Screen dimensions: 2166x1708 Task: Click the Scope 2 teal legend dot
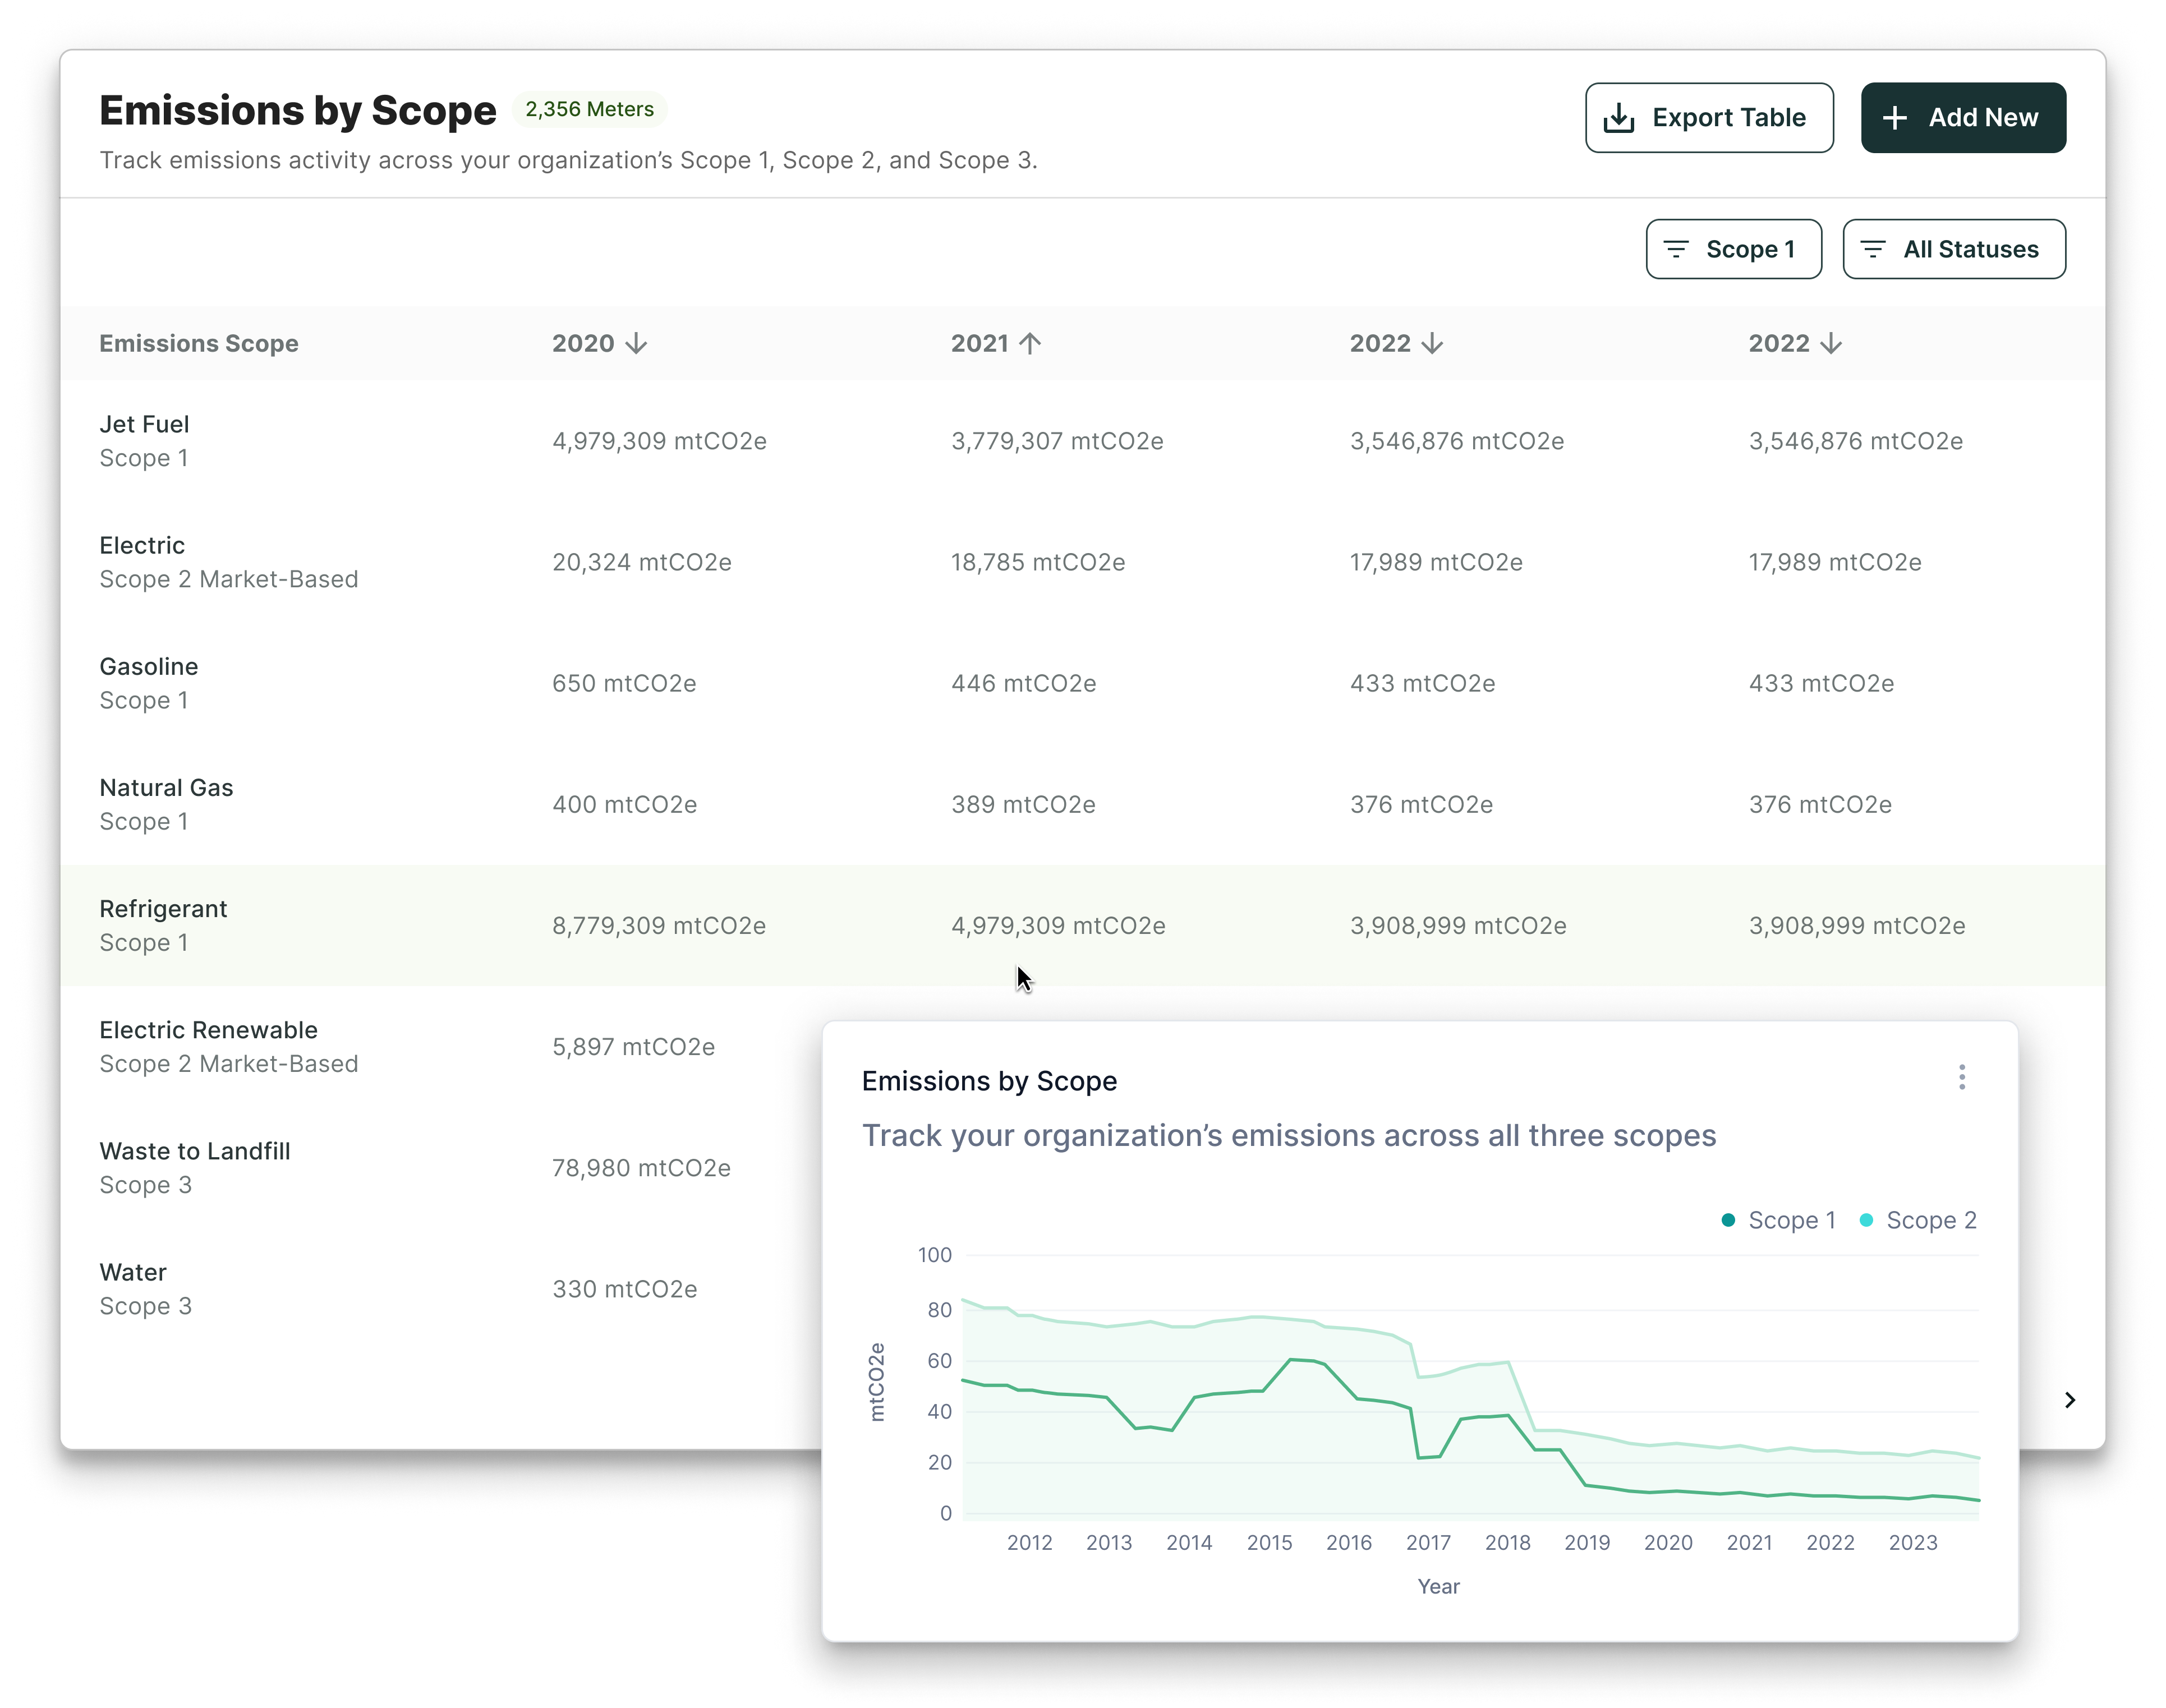coord(1866,1220)
